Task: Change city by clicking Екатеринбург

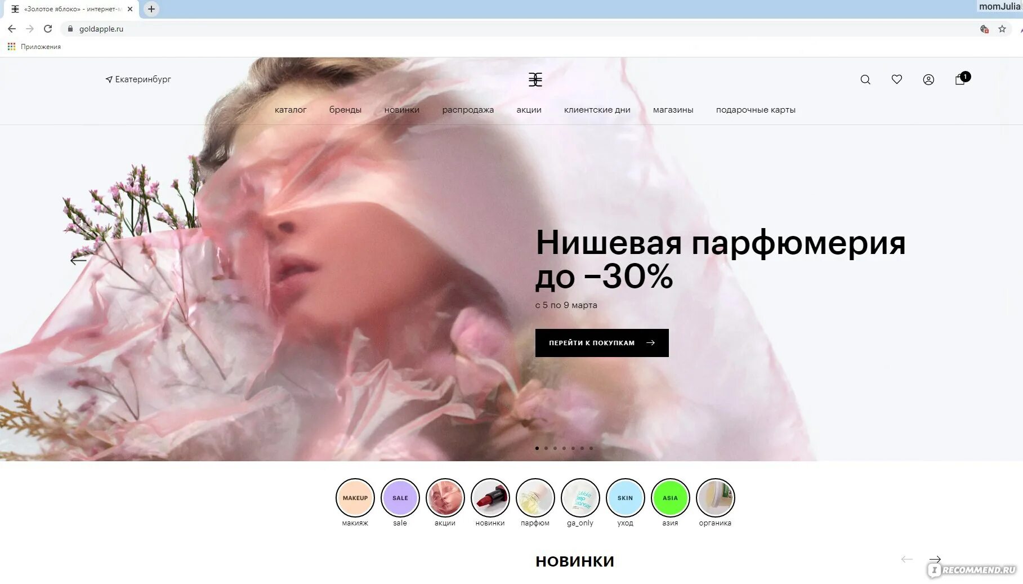Action: [x=143, y=79]
